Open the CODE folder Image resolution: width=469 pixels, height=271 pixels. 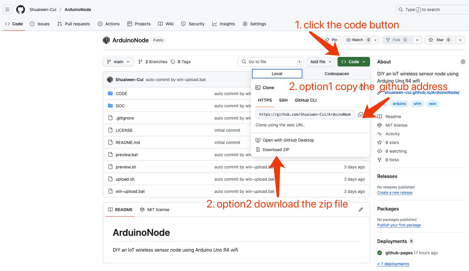click(121, 94)
